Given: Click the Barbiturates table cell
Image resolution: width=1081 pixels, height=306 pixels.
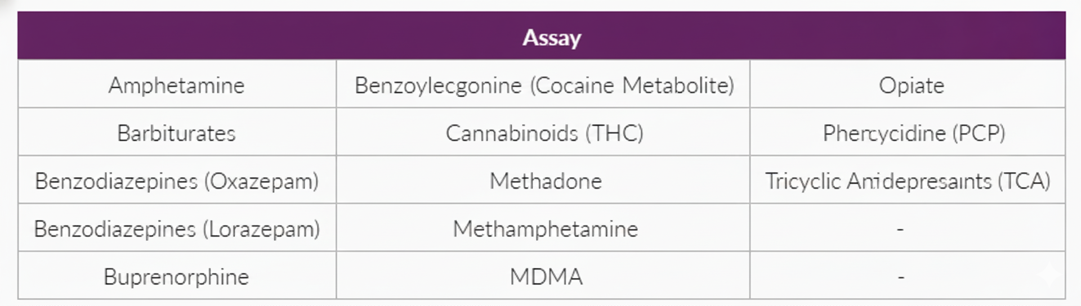Looking at the screenshot, I should coord(177,133).
